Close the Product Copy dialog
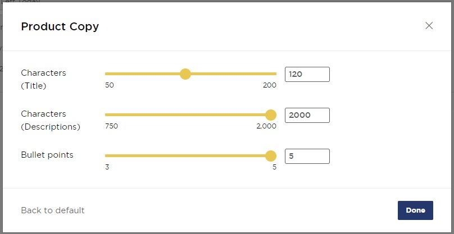The height and width of the screenshot is (234, 454). coord(429,26)
